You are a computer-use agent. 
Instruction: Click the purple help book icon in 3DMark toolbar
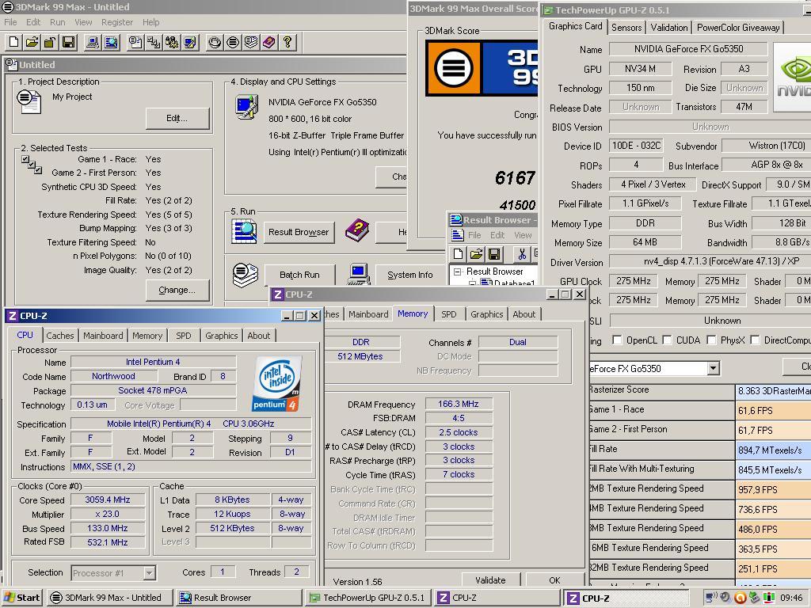269,43
